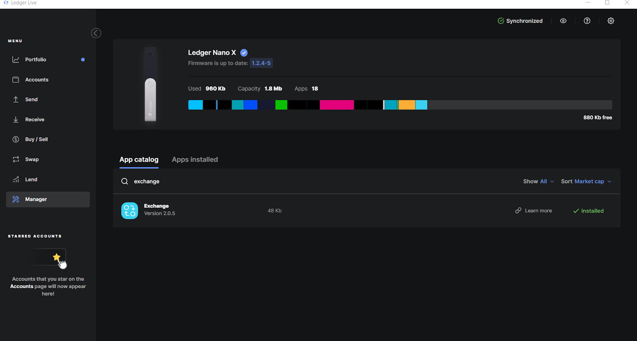Image resolution: width=637 pixels, height=341 pixels.
Task: Click the firmware version 1.2.4-5 badge
Action: [261, 63]
